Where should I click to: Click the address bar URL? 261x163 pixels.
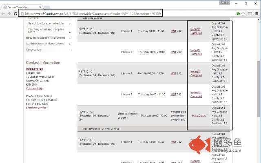[93, 13]
